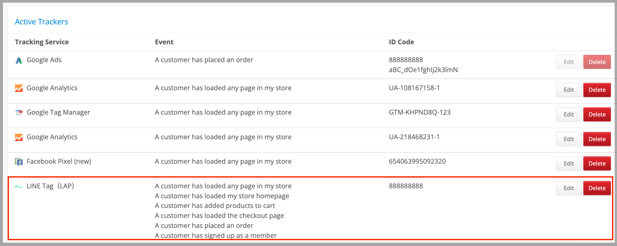Select the Google Tag Manager service name
This screenshot has height=246, width=617.
pyautogui.click(x=58, y=113)
